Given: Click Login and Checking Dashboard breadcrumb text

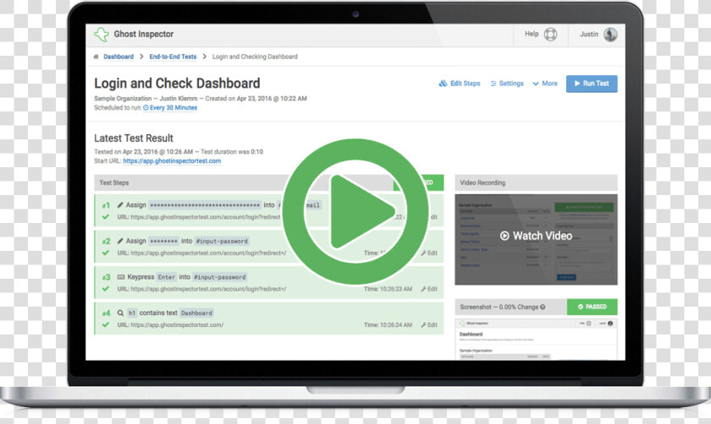Looking at the screenshot, I should click(255, 57).
